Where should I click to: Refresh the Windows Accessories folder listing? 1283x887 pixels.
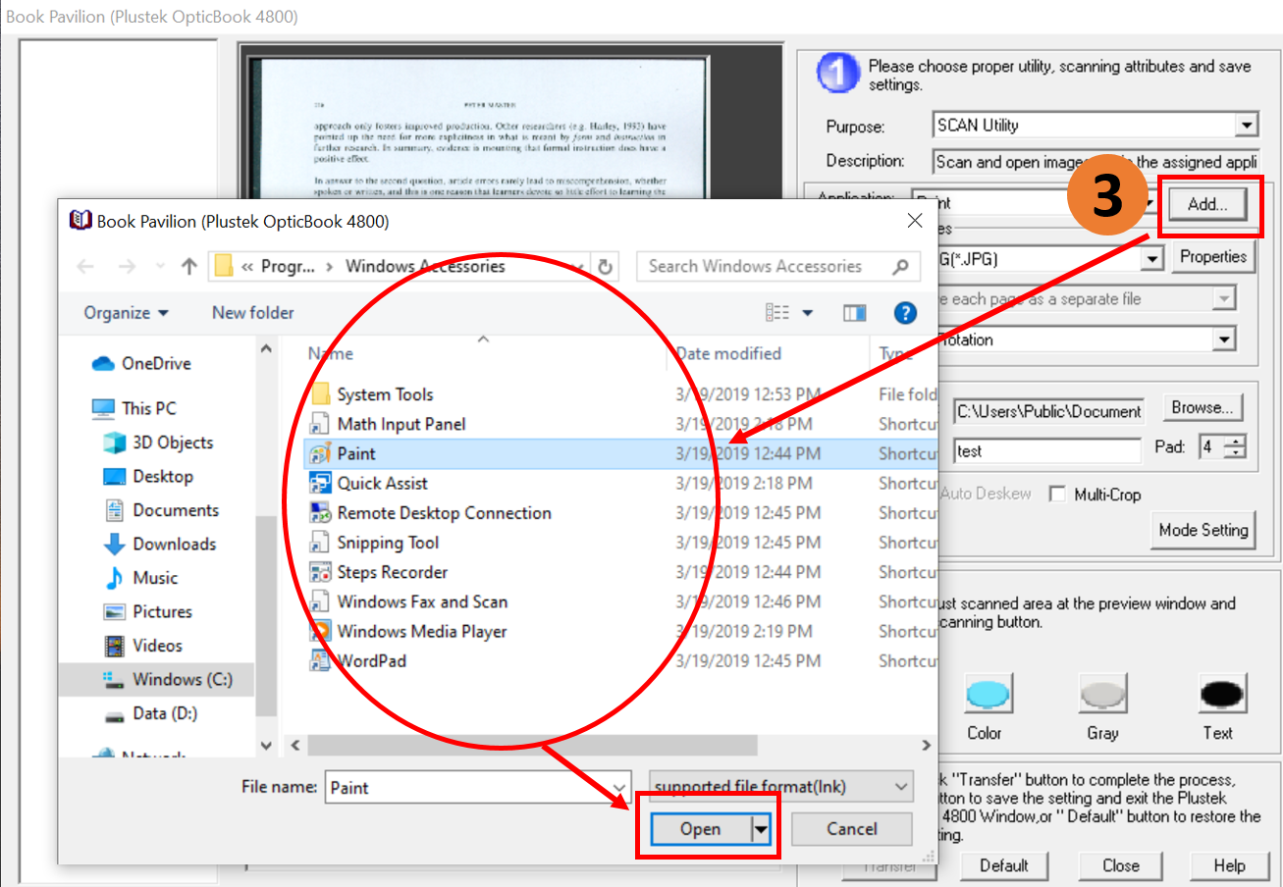[x=606, y=267]
